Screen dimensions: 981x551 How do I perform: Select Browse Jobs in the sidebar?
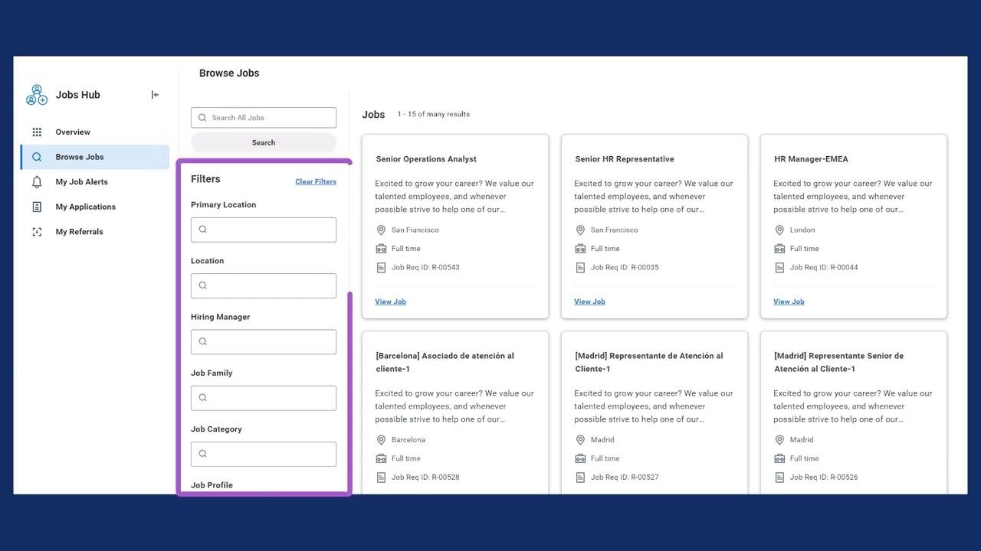[x=95, y=157]
